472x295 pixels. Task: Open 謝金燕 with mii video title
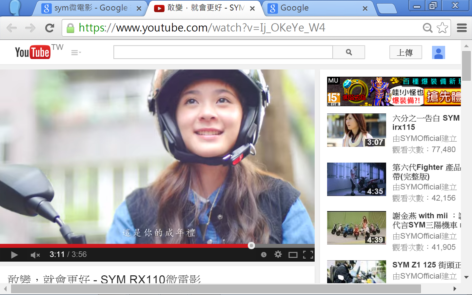426,220
